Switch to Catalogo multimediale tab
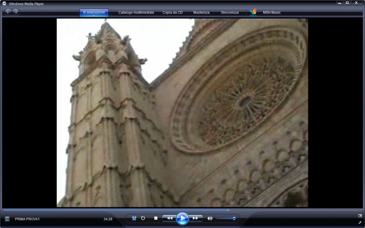Screen dimensions: 365x228 pos(136,12)
